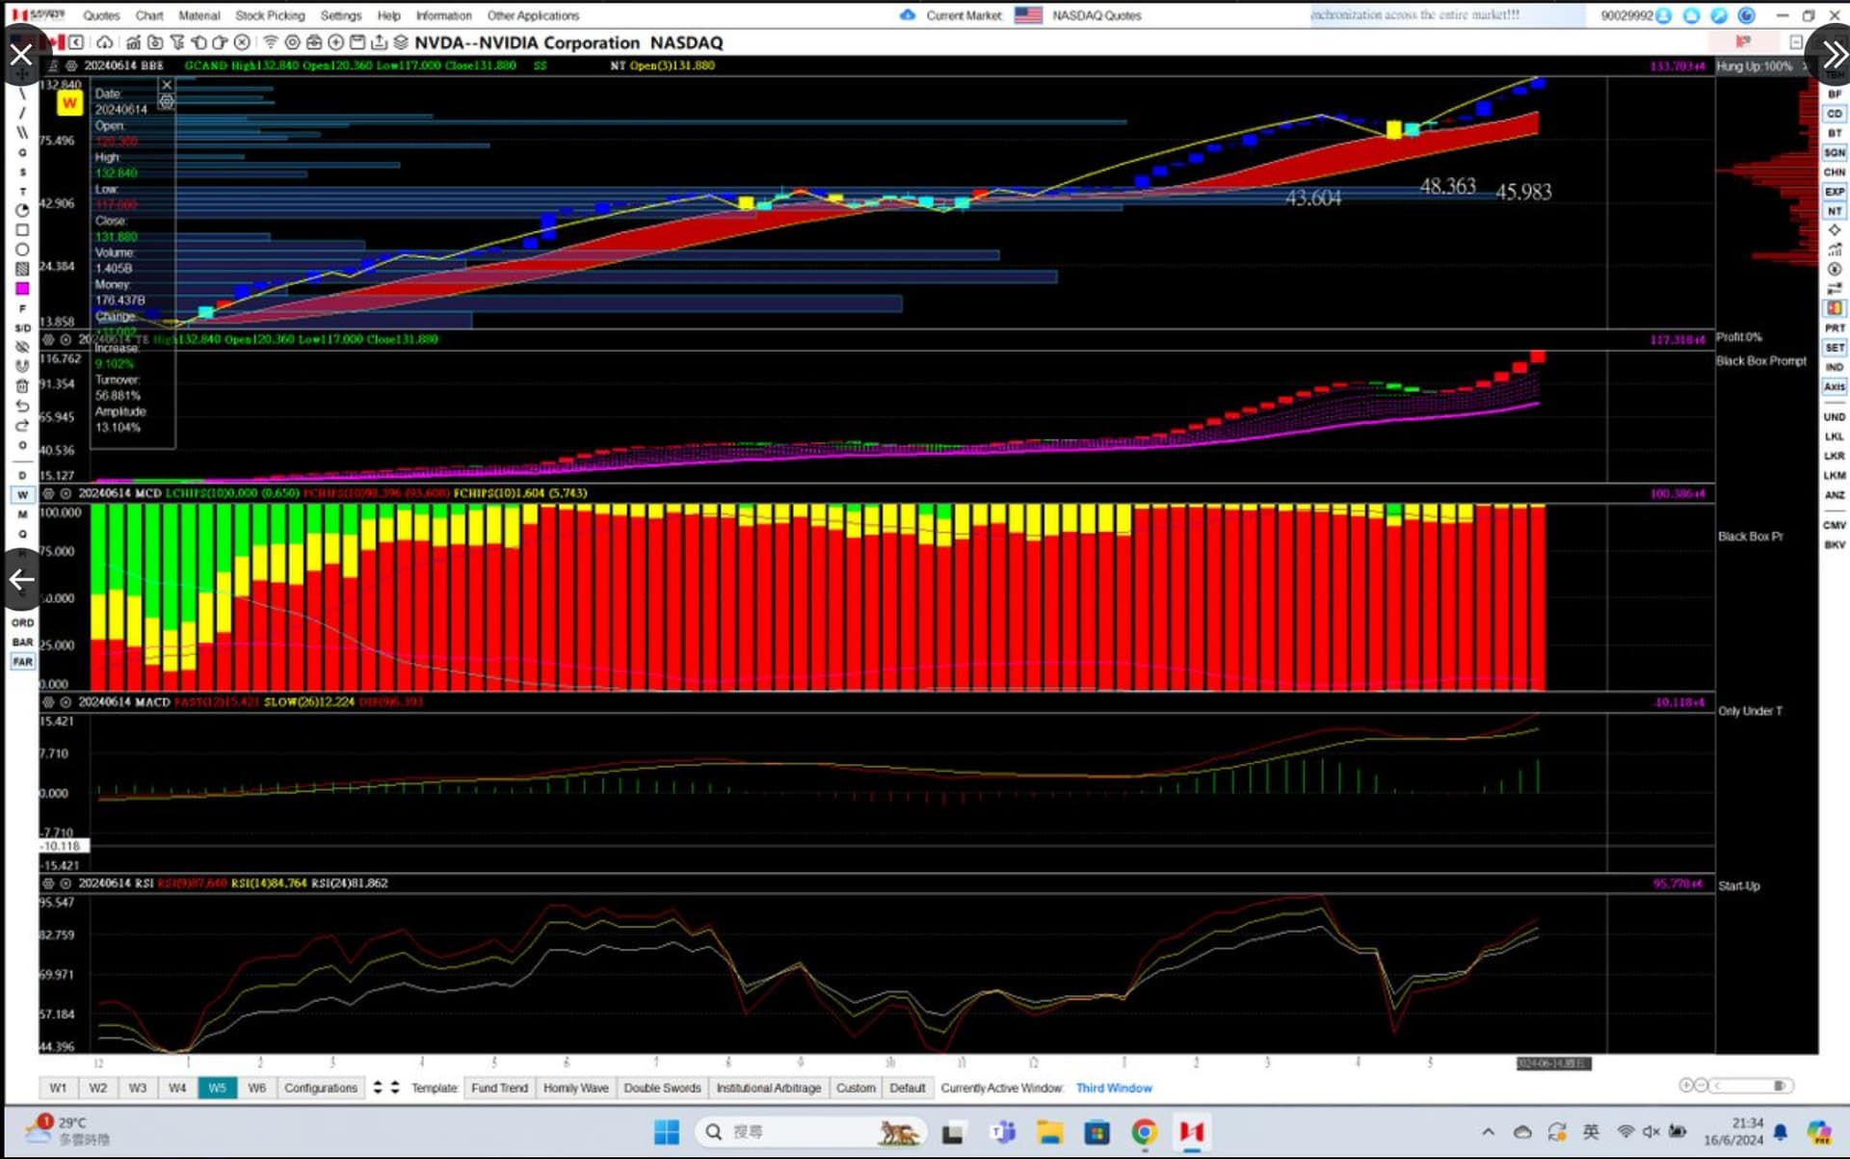Image resolution: width=1850 pixels, height=1159 pixels.
Task: Toggle the magnet snap tool
Action: tap(22, 366)
